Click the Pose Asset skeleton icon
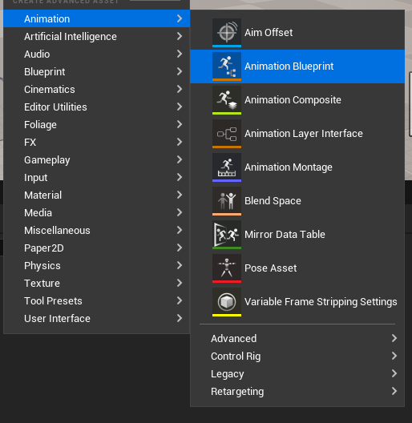The height and width of the screenshot is (423, 412). [227, 268]
